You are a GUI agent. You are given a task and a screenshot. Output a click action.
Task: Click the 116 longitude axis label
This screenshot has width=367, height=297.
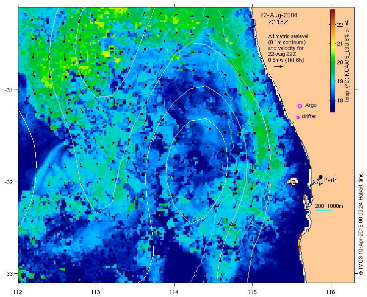click(x=331, y=292)
